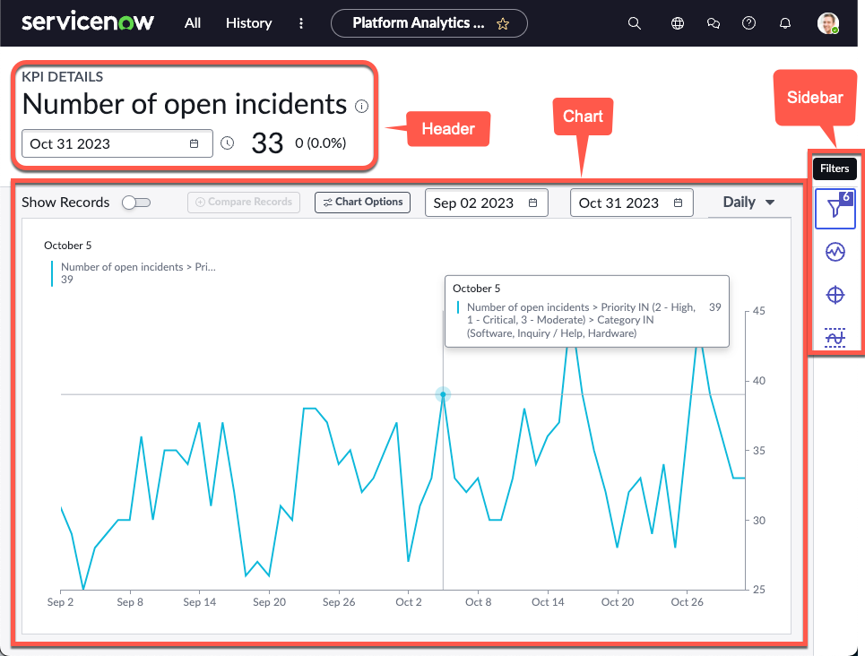Open the globe scope picker
865x656 pixels.
click(678, 23)
